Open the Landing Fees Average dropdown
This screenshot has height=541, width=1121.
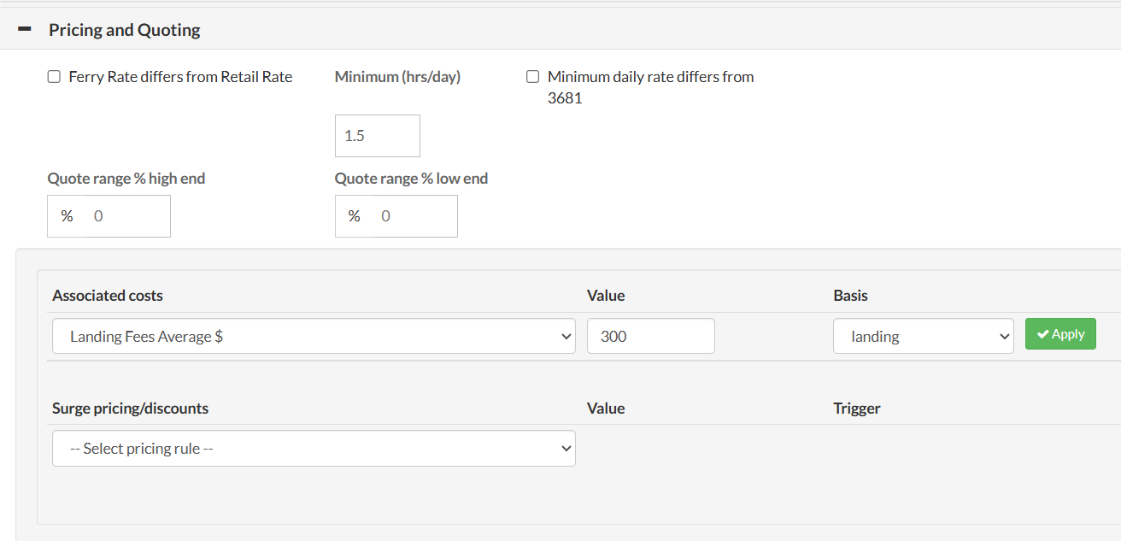pos(314,337)
